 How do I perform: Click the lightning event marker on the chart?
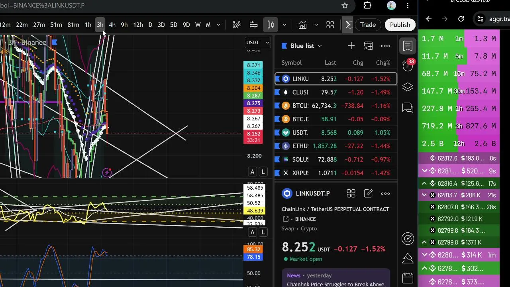[107, 173]
